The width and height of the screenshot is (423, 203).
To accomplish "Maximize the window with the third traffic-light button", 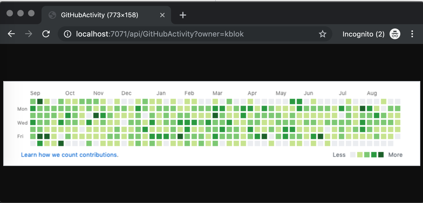I will tap(31, 13).
